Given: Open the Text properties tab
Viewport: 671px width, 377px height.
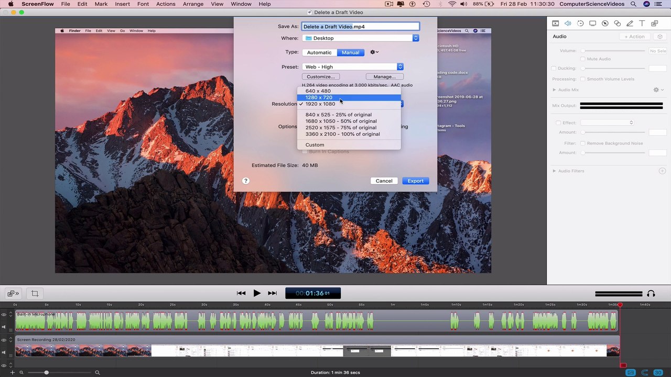Looking at the screenshot, I should click(x=642, y=24).
